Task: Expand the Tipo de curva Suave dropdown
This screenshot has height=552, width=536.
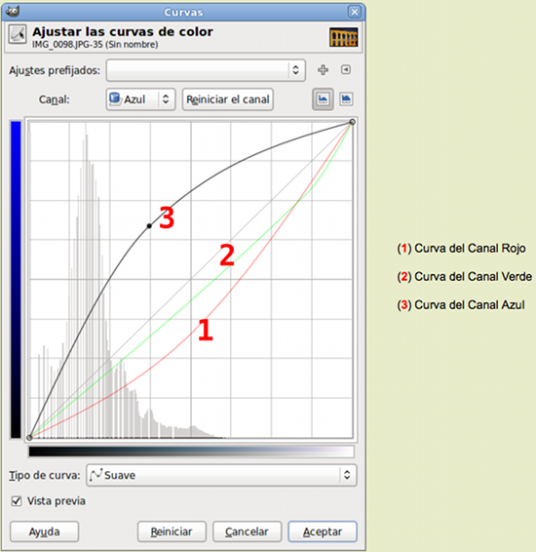Action: [221, 475]
